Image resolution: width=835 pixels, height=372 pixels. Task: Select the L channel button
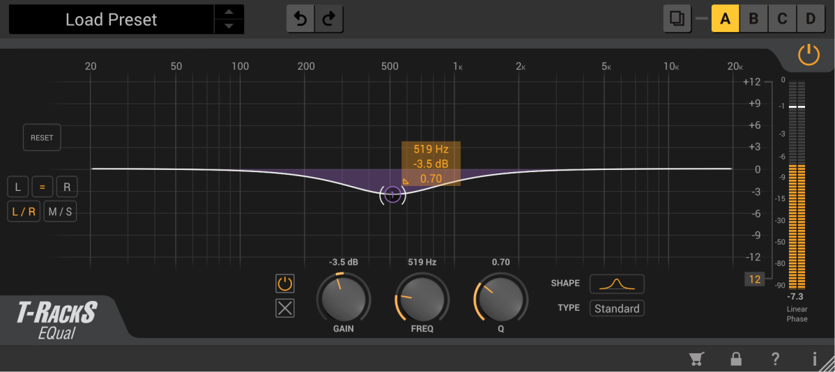18,187
